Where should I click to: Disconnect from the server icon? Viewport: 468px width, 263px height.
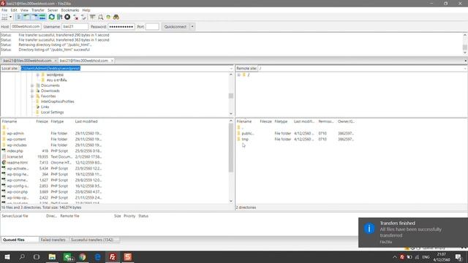click(76, 17)
